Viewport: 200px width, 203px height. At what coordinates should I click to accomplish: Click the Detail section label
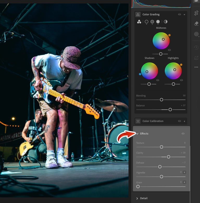(144, 198)
